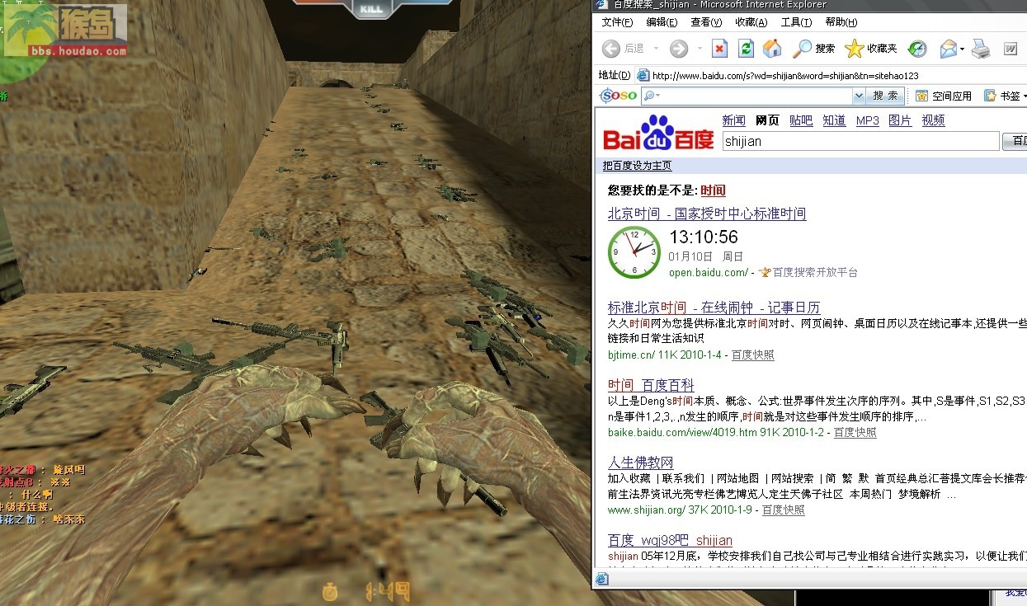
Task: Expand the Mail icon dropdown arrow
Action: point(962,49)
